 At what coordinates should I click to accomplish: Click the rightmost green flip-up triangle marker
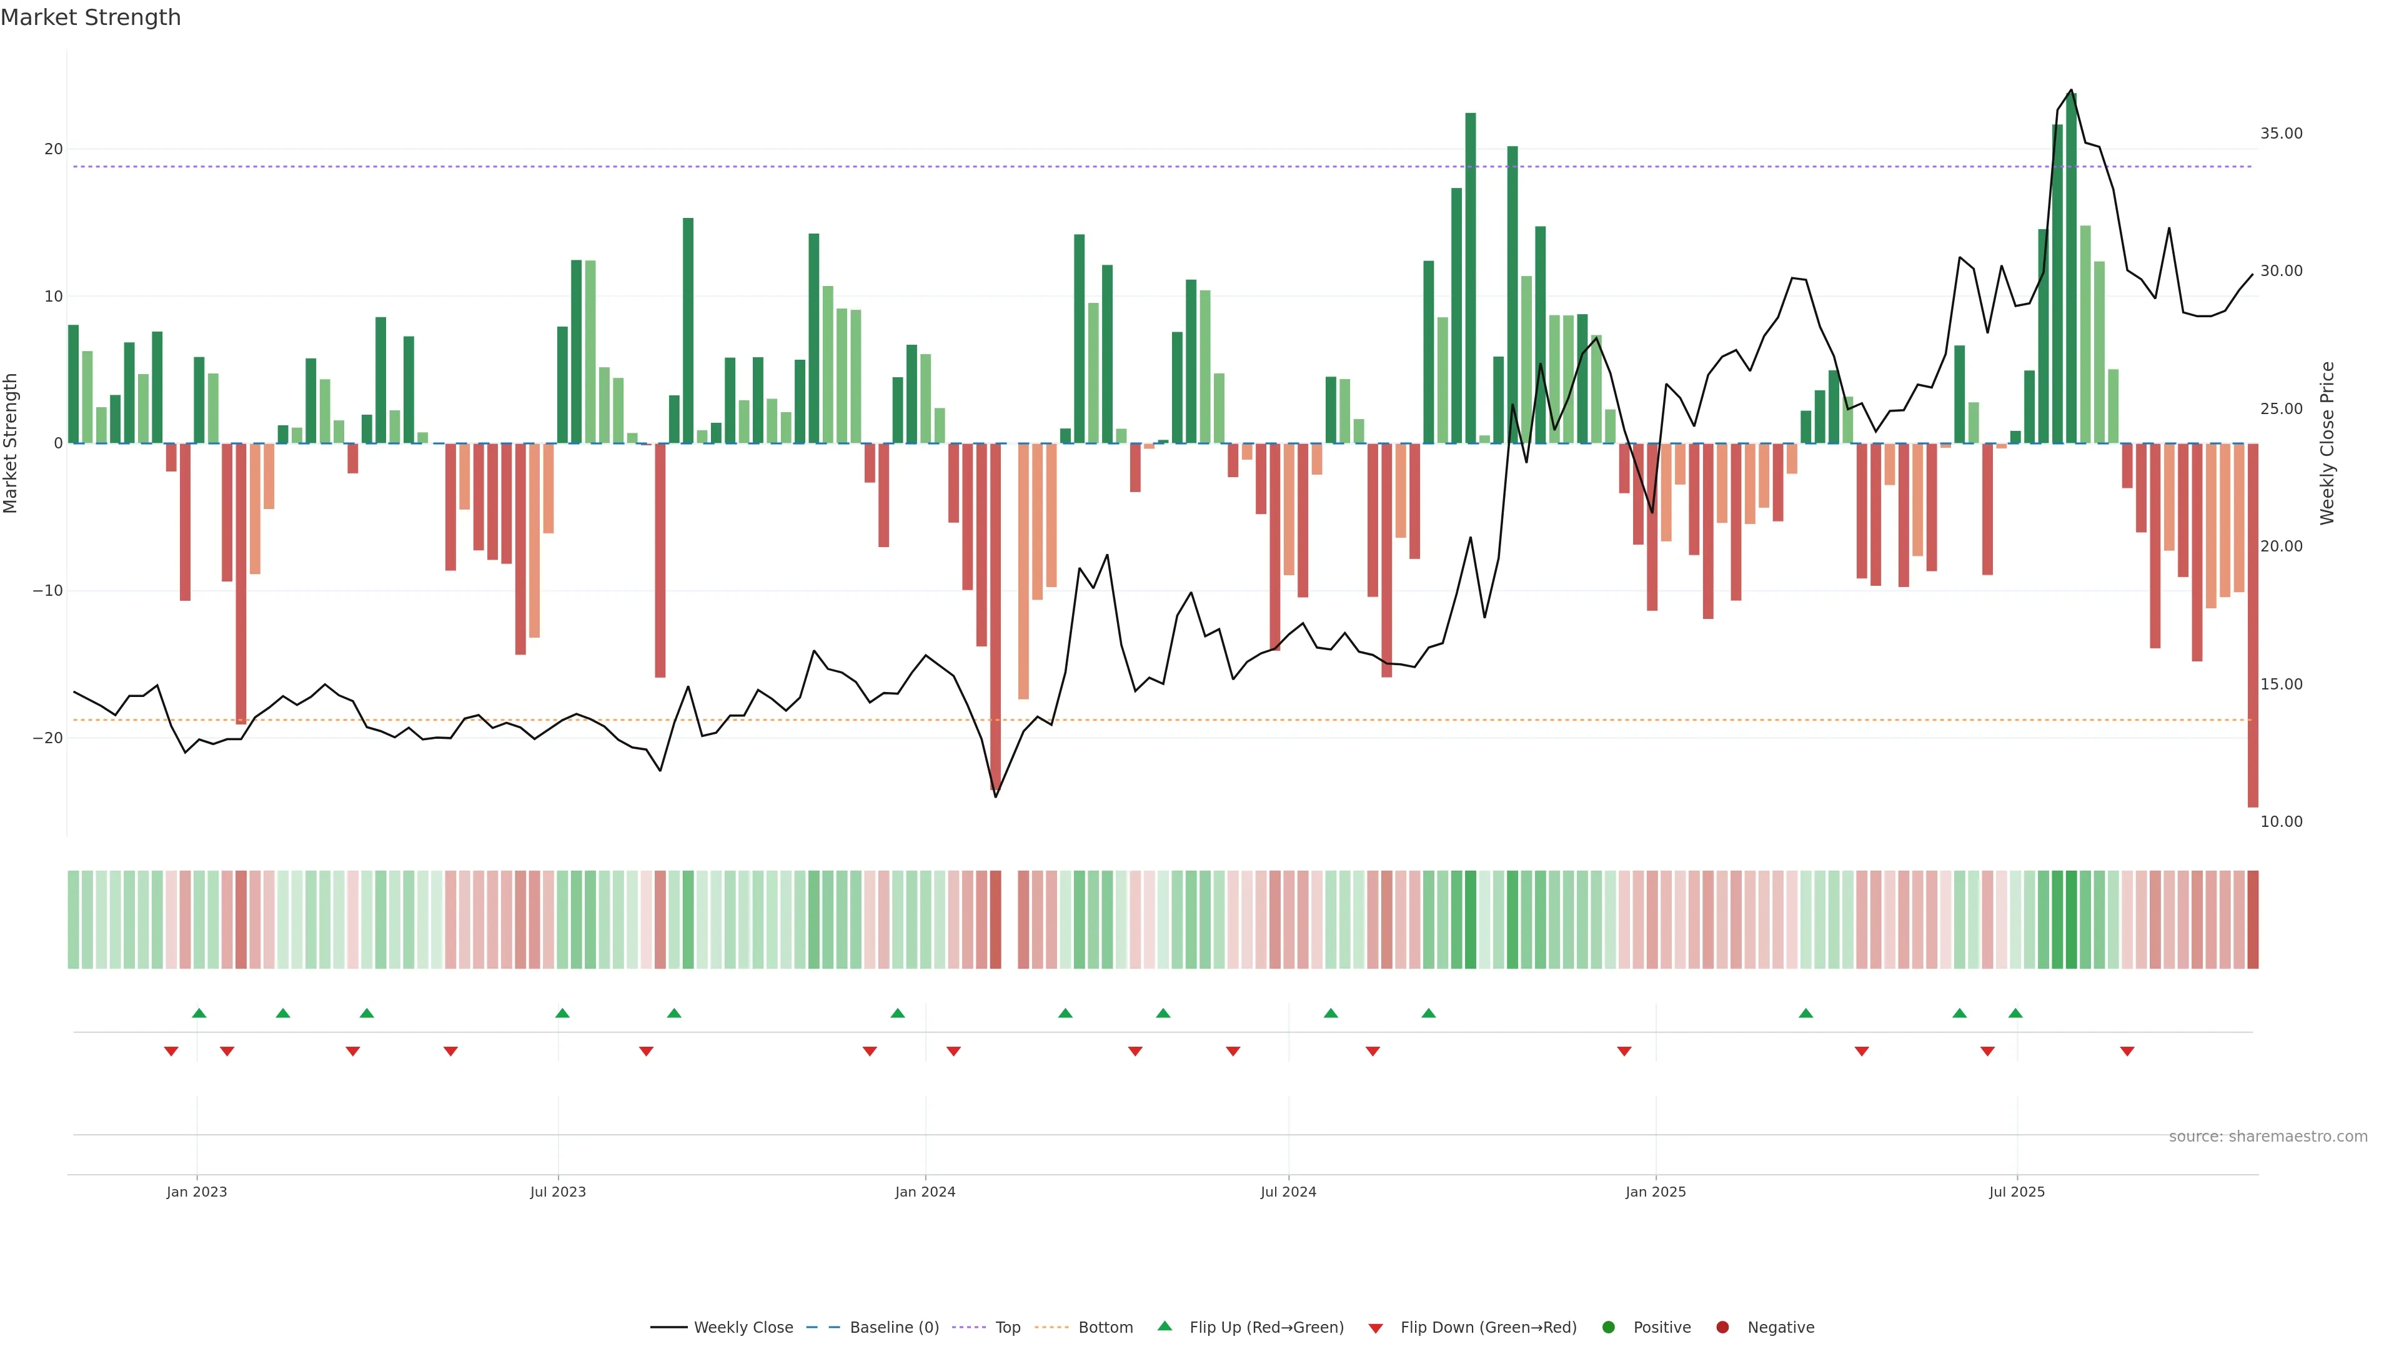[2015, 1013]
